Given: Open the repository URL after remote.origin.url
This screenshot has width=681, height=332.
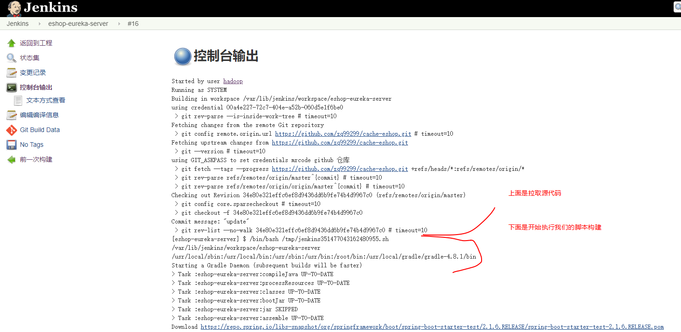Looking at the screenshot, I should click(x=343, y=134).
